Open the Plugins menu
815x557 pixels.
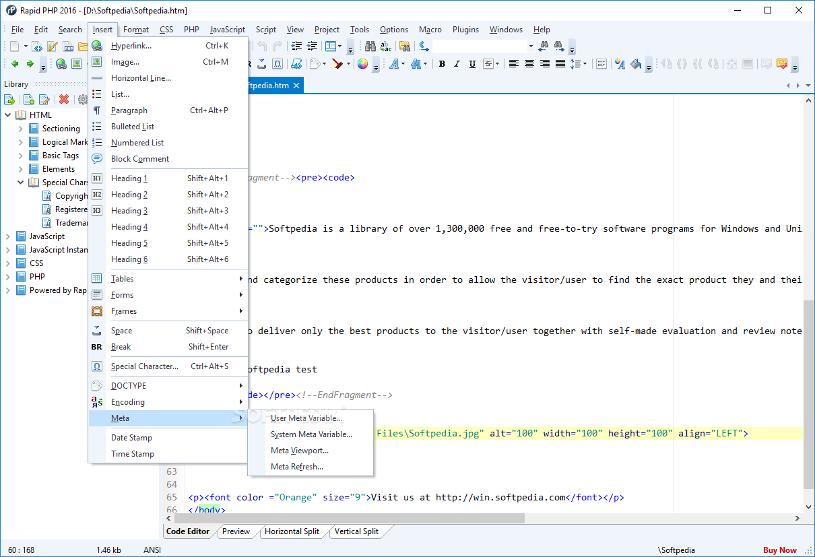(465, 30)
